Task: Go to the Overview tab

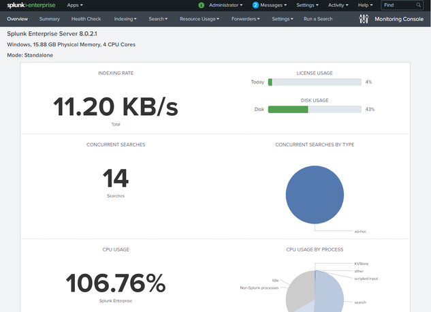Action: (x=17, y=19)
